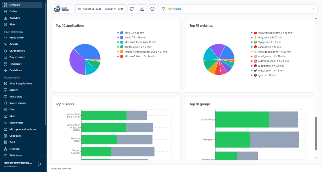Click reddit.com: 1 h 22 min entry
Viewport: 322px width, 172px height.
click(267, 66)
